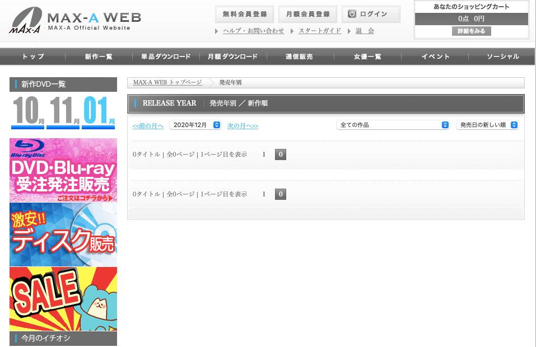This screenshot has width=536, height=347.
Task: Click the power icon on the login button
Action: pos(353,13)
